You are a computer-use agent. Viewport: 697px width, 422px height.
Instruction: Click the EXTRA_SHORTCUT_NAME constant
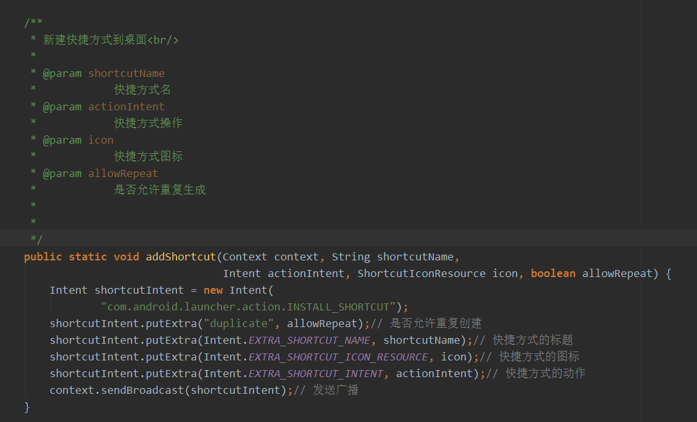(x=309, y=340)
